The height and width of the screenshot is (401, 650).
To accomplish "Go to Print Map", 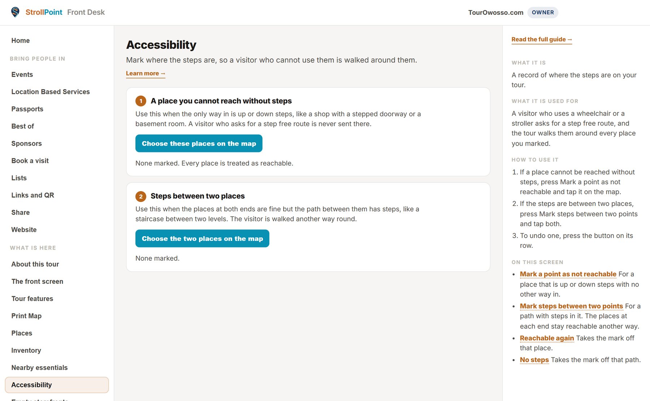I will click(x=26, y=316).
